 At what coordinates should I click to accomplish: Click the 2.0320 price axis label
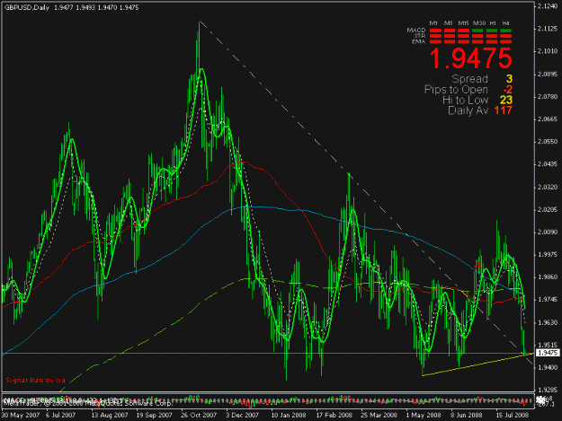click(548, 187)
